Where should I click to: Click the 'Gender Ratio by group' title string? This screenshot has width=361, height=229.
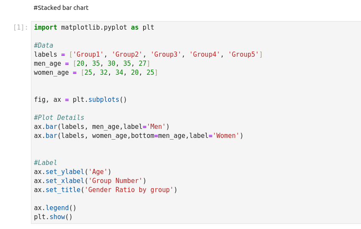pos(129,190)
